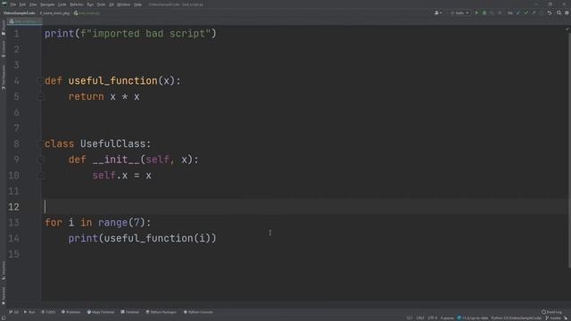Change the CRLF line separator setting
The height and width of the screenshot is (321, 571).
point(420,318)
